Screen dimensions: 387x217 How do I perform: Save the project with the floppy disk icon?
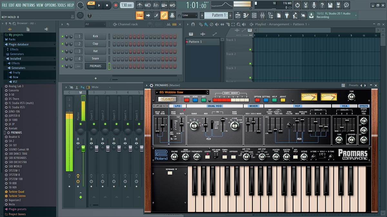[330, 5]
